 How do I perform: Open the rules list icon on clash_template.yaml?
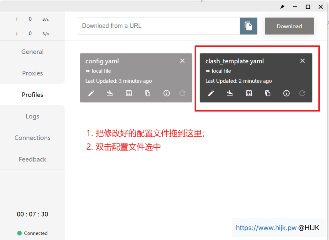[249, 93]
